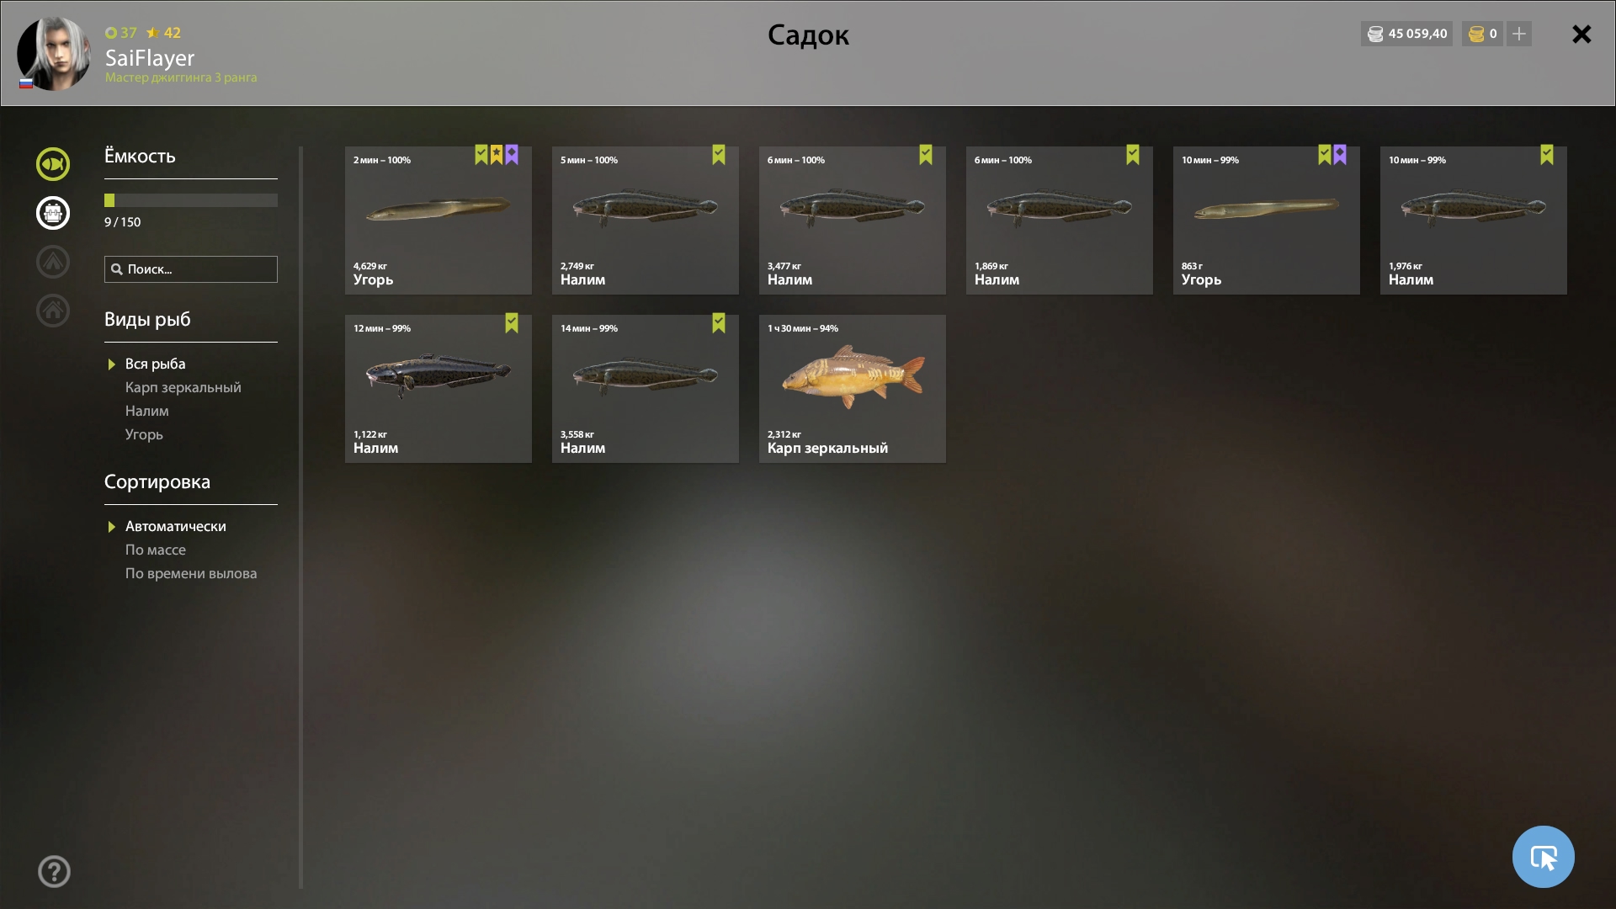
Task: Filter fish list by Угорь
Action: tap(144, 434)
